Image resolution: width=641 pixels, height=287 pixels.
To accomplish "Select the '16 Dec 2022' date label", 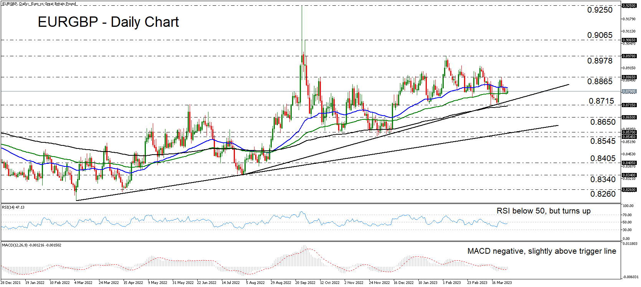I will tap(404, 283).
